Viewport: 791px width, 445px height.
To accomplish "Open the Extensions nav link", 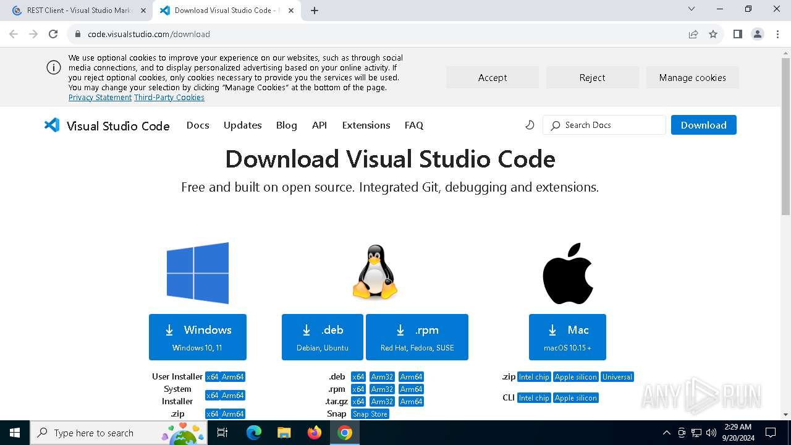I will click(366, 125).
